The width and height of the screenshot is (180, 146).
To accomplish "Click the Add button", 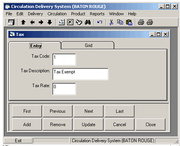I will pos(27,125).
